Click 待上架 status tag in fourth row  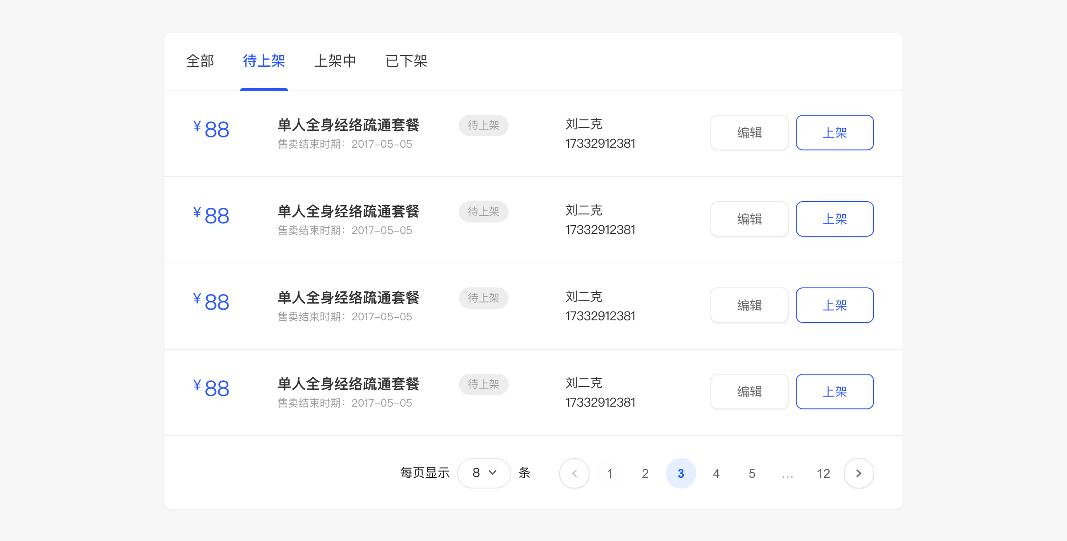click(483, 384)
